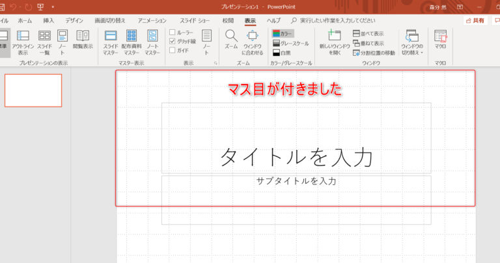500x263 pixels.
Task: Click 分割位置の移動 move split
Action: (374, 53)
